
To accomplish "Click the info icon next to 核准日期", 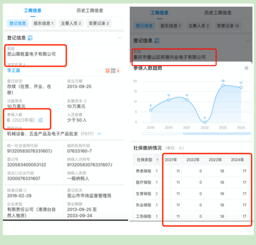I will (x=25, y=190).
